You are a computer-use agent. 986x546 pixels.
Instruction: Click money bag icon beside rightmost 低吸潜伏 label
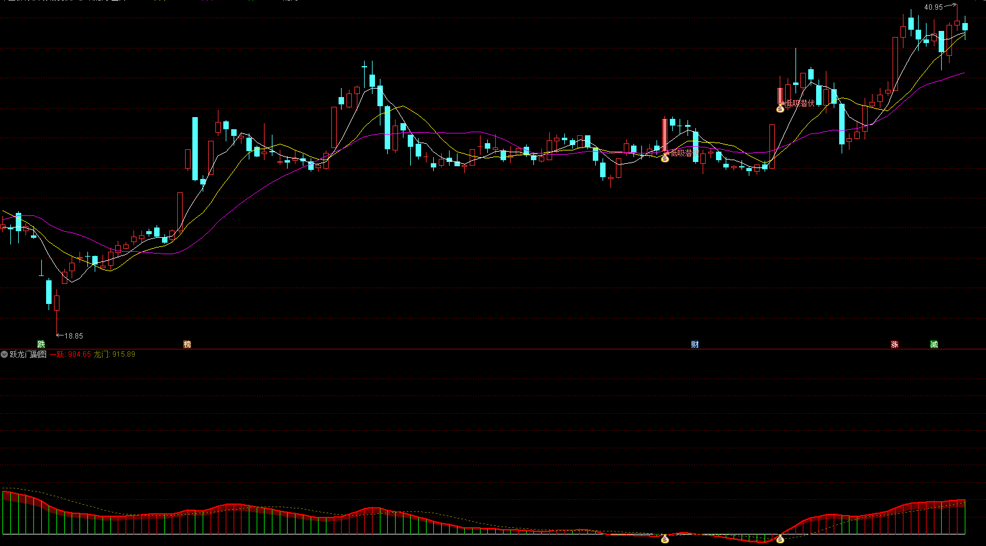(x=780, y=109)
